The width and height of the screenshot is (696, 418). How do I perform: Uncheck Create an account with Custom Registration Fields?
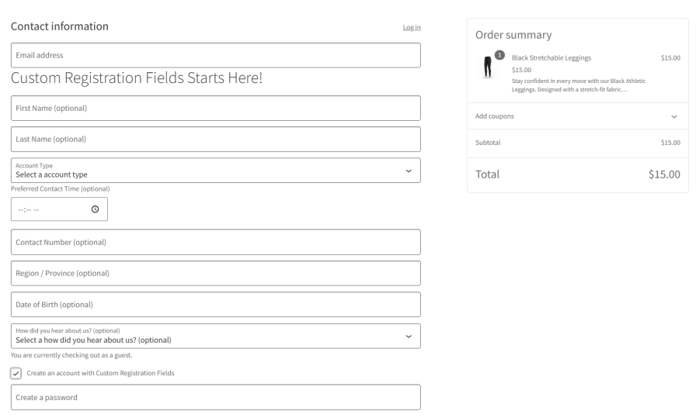[x=16, y=373]
